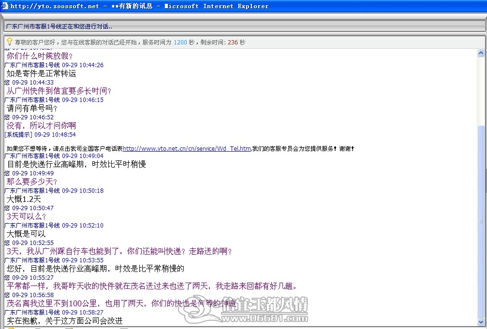Click the timestamp '09-29 10:49:49'
This screenshot has width=487, height=329.
[33, 173]
